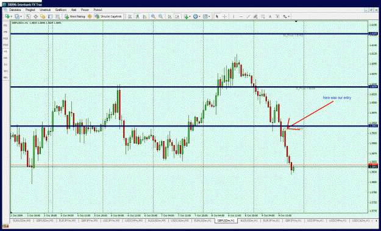Open the Grafikoni menu
This screenshot has width=381, height=231.
pos(61,10)
